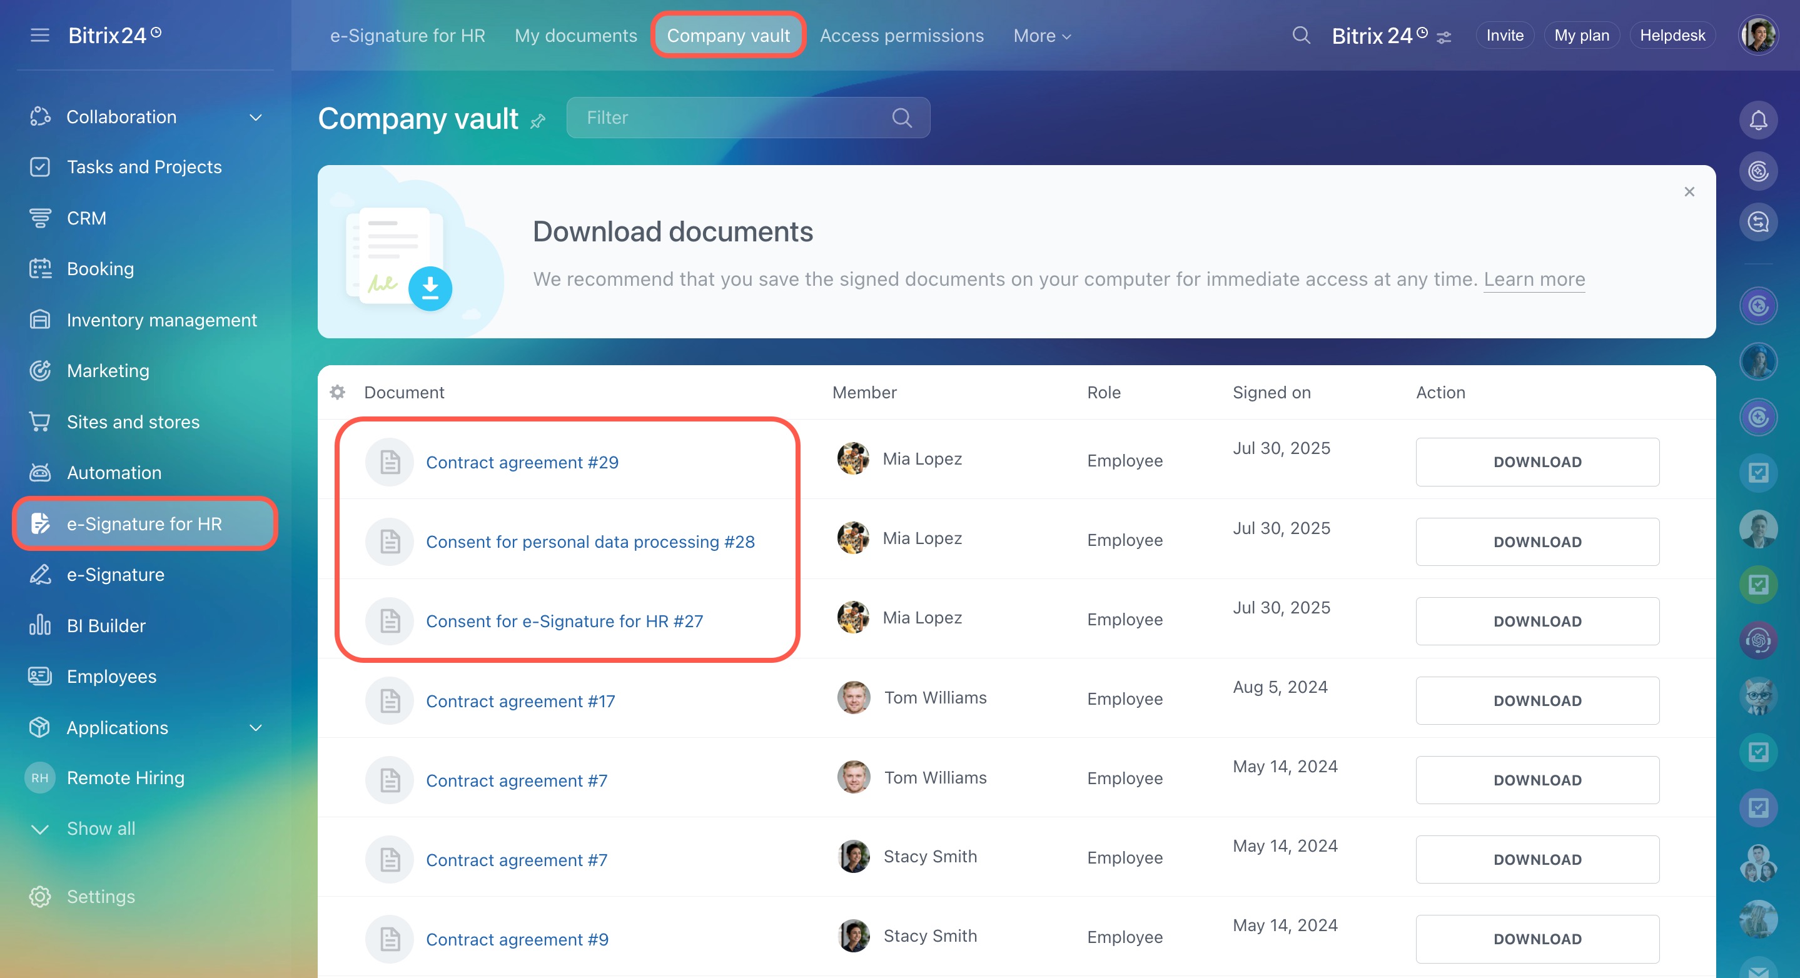1800x978 pixels.
Task: Open the Access permissions tab
Action: point(901,36)
